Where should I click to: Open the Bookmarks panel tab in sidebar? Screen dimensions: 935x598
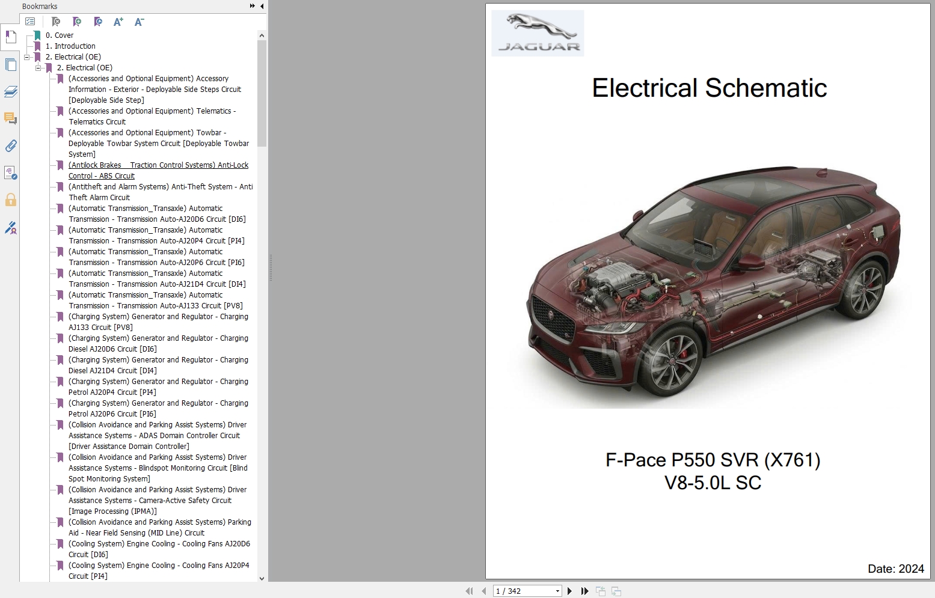click(10, 37)
